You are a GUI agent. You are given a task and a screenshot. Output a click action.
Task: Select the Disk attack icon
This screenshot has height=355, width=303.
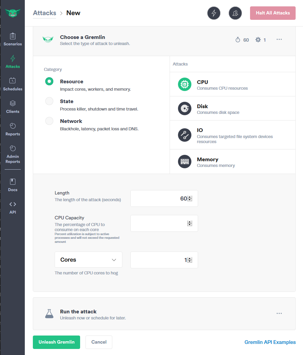(185, 108)
